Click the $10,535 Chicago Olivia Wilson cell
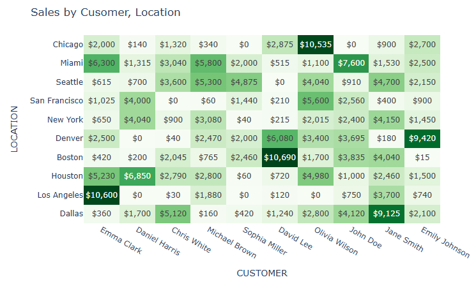This screenshot has width=476, height=282. pyautogui.click(x=316, y=44)
